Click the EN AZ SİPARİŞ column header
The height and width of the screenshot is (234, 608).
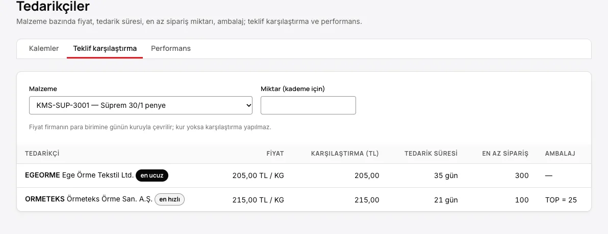point(505,154)
